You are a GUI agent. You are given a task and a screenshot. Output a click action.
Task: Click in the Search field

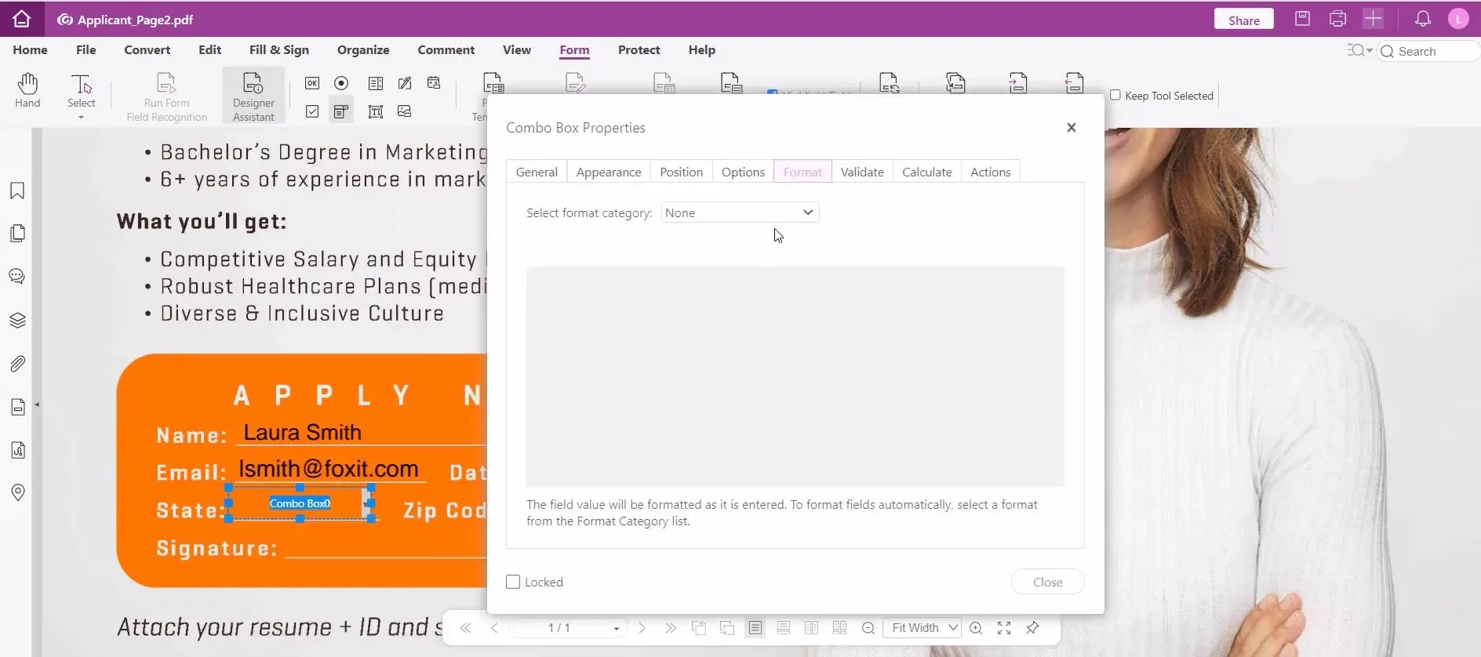[x=1428, y=51]
